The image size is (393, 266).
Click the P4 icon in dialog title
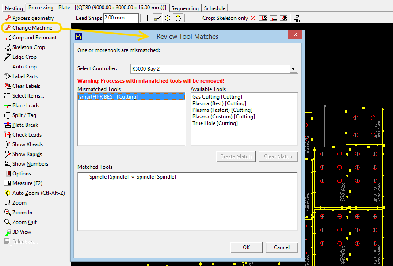coord(78,37)
